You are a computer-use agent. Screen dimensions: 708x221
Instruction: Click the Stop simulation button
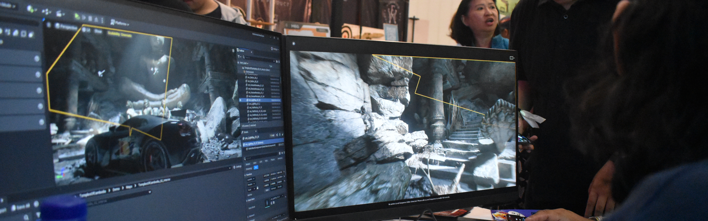tap(90, 19)
